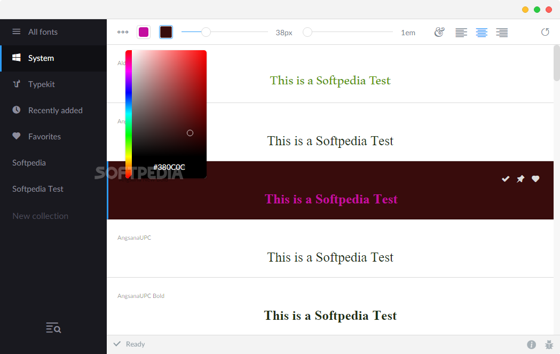The image size is (560, 354).
Task: Click the 1em spacing value
Action: (408, 33)
